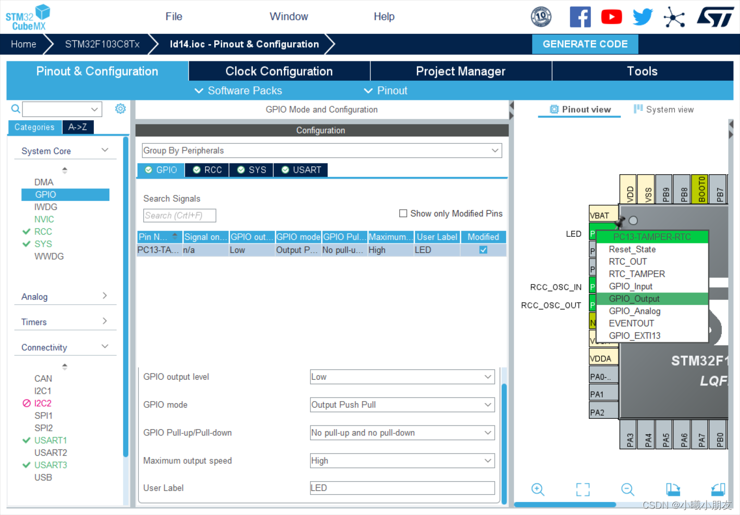Viewport: 740px width, 515px height.
Task: Open the categories settings gear icon
Action: coord(120,108)
